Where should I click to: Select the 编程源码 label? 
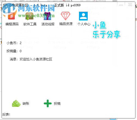pos(12,24)
